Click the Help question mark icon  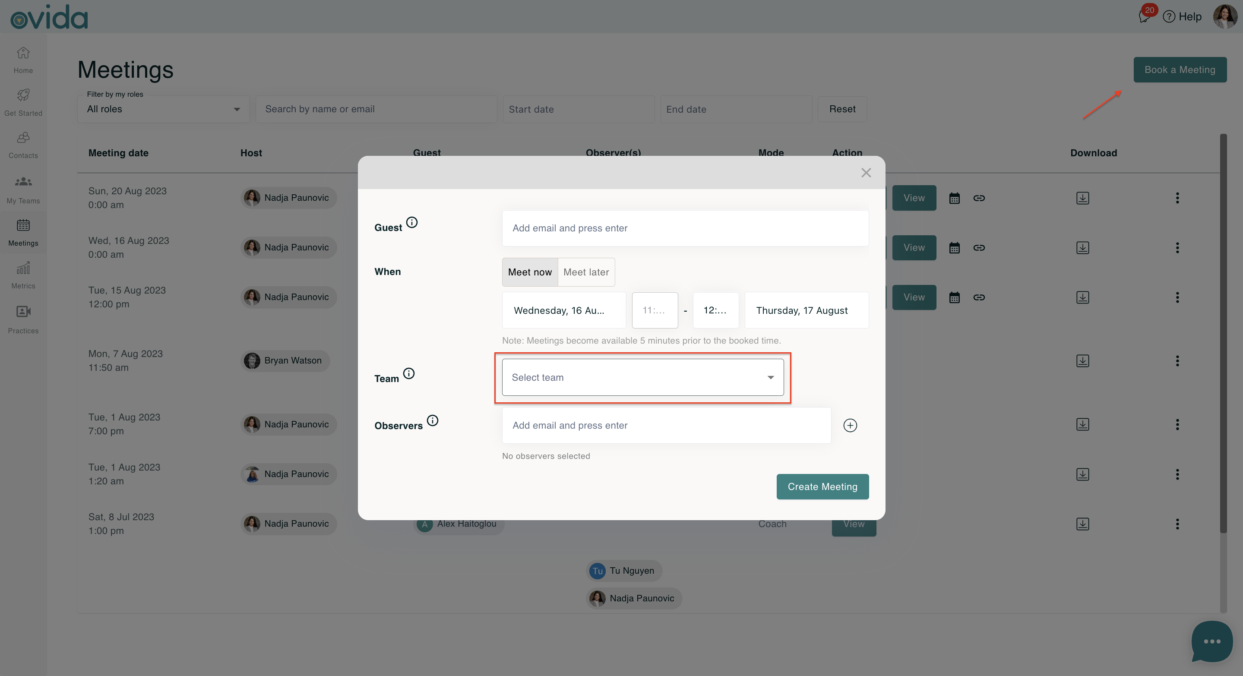click(x=1169, y=17)
